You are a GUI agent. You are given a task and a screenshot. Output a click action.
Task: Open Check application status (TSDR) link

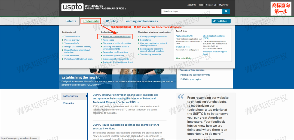[214, 37]
